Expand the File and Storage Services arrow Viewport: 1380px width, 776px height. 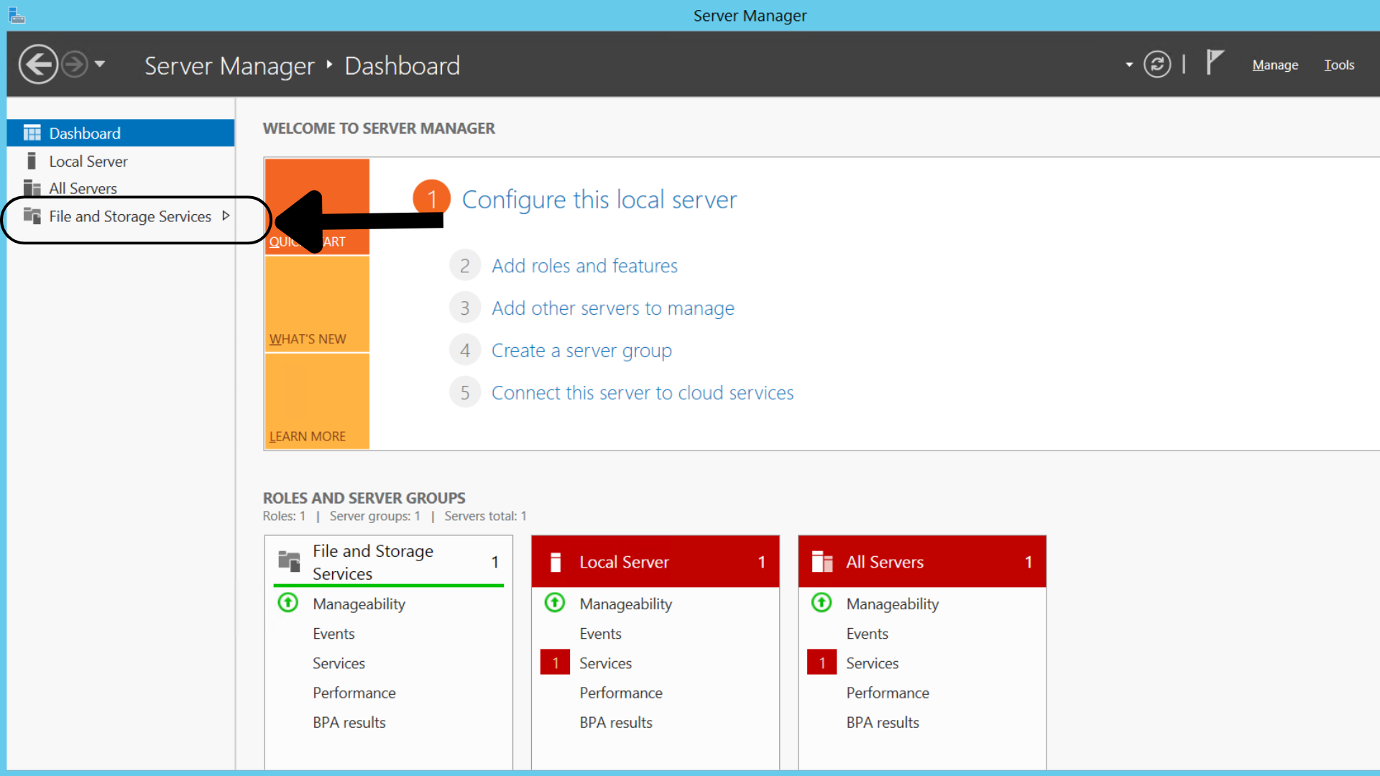pyautogui.click(x=226, y=216)
